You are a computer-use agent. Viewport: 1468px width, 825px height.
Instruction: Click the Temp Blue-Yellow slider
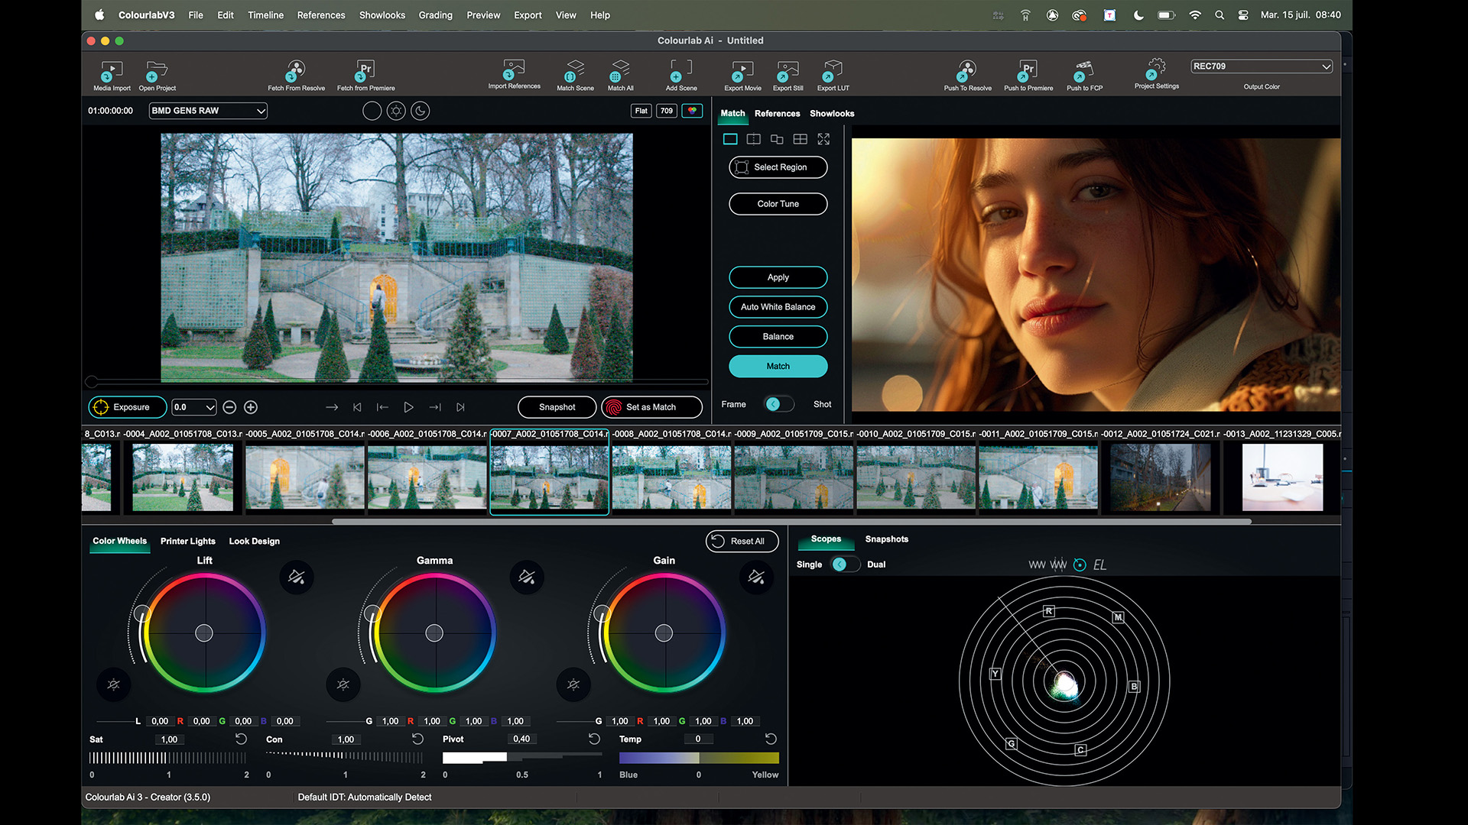(x=698, y=758)
